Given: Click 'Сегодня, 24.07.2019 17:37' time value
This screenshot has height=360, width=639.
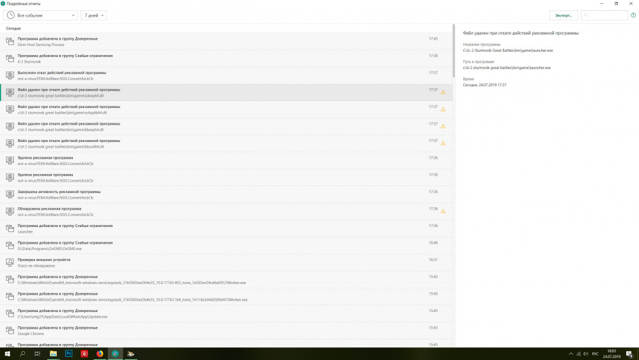Looking at the screenshot, I should tap(484, 85).
